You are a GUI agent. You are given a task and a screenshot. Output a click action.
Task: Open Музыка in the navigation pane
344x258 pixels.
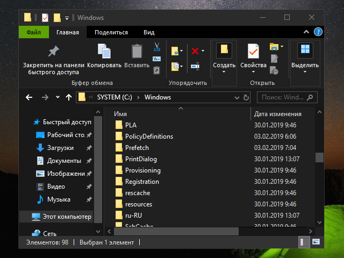pyautogui.click(x=63, y=199)
